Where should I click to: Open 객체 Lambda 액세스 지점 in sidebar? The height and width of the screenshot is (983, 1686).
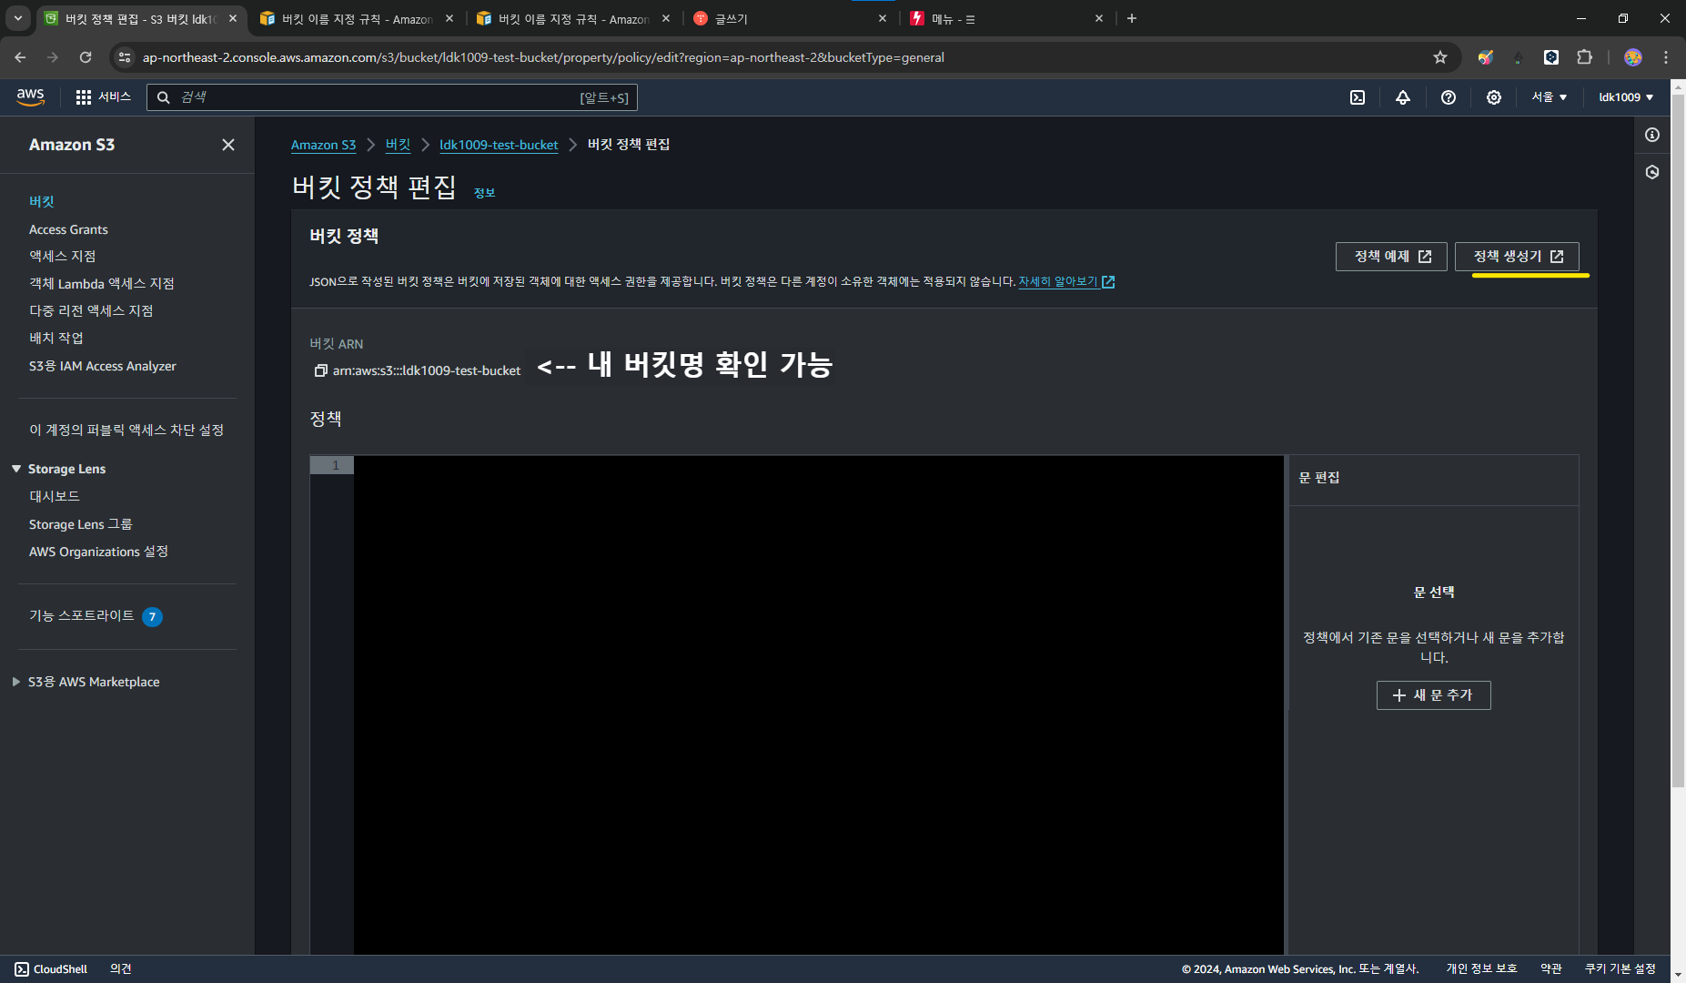(102, 284)
